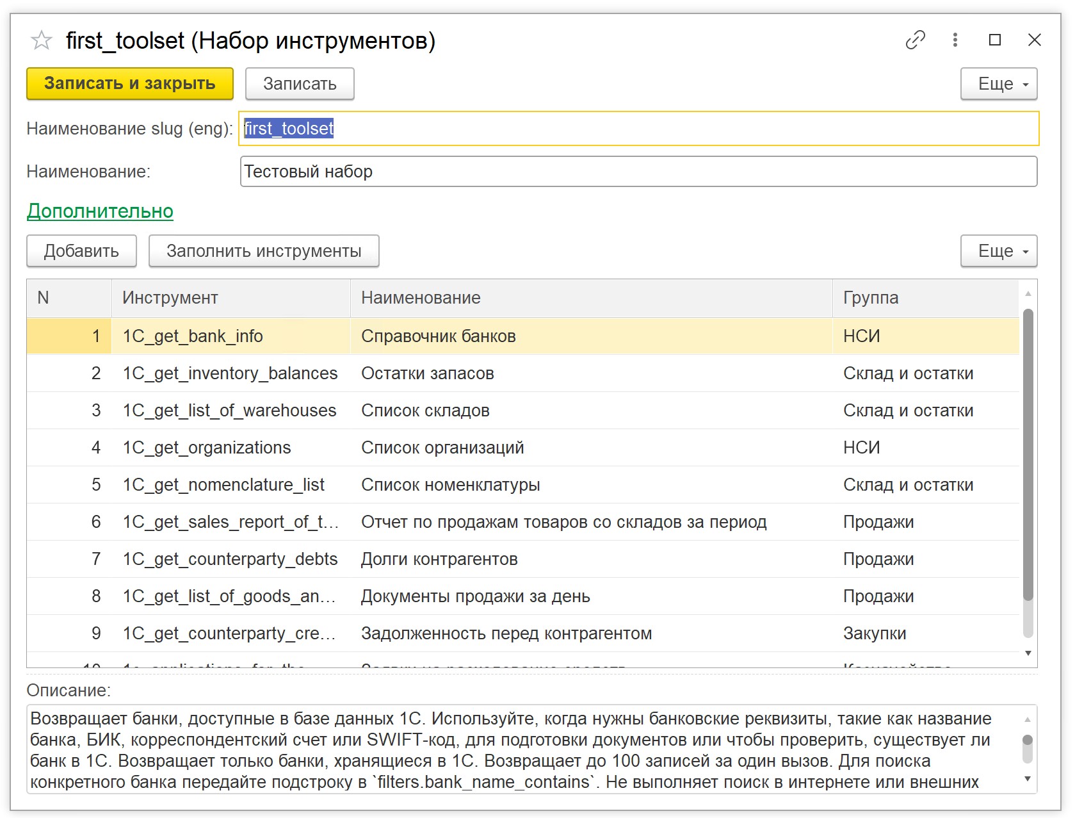
Task: Click the 'Наименование' field with 'Тестовый набор'
Action: [x=639, y=172]
